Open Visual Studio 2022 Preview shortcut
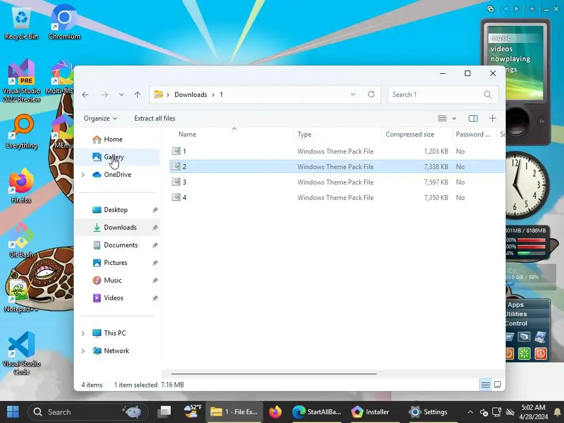The height and width of the screenshot is (423, 564). click(x=21, y=81)
